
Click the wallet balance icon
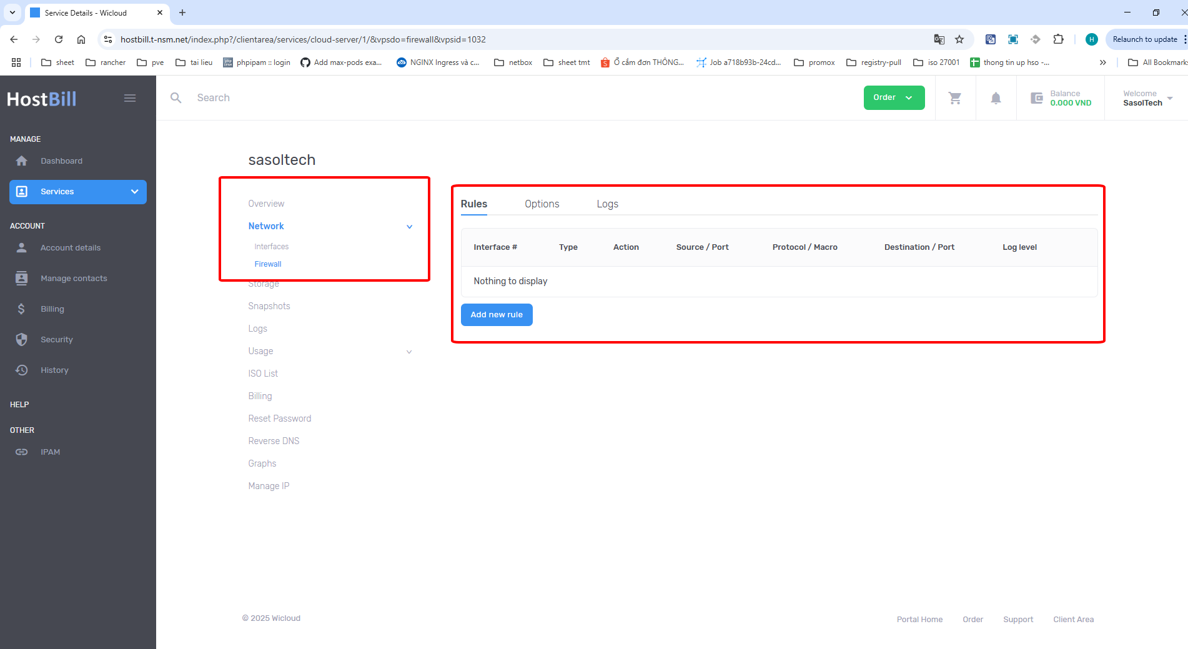(1036, 98)
